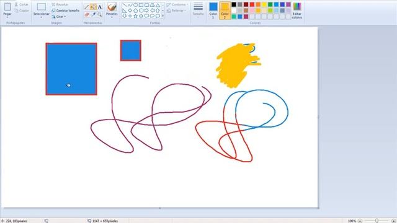Choose the pentagon shape
This screenshot has width=397, height=223.
point(135,11)
